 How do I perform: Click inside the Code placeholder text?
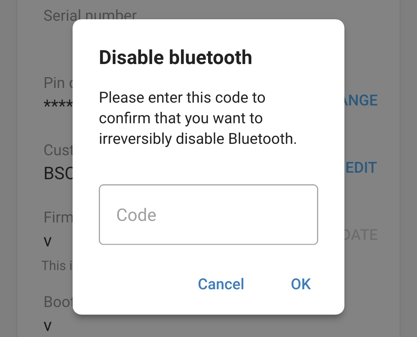pyautogui.click(x=136, y=214)
